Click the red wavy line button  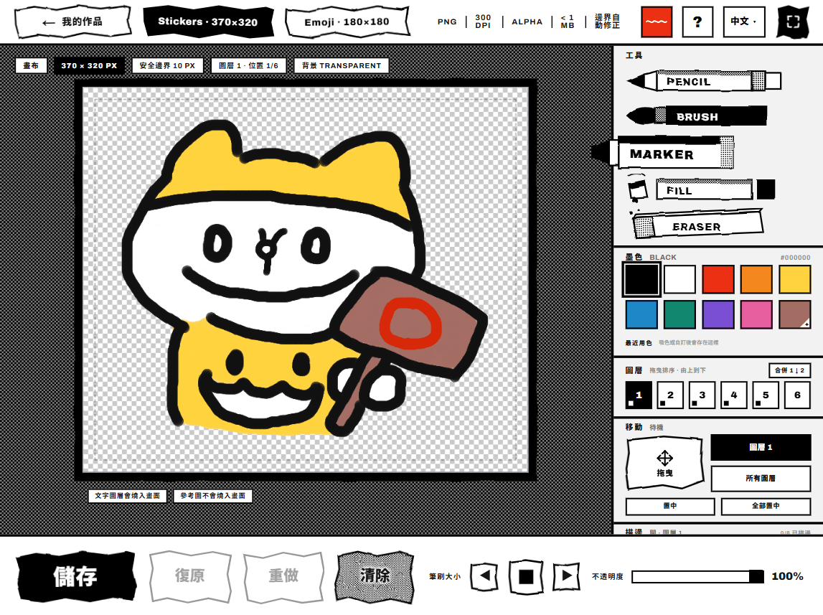pos(657,22)
